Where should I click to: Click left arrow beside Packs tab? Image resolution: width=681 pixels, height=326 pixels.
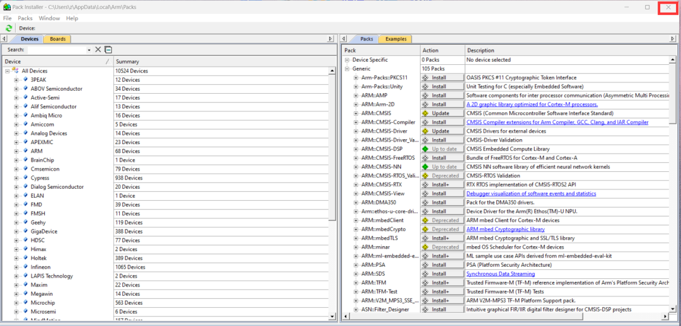[344, 39]
